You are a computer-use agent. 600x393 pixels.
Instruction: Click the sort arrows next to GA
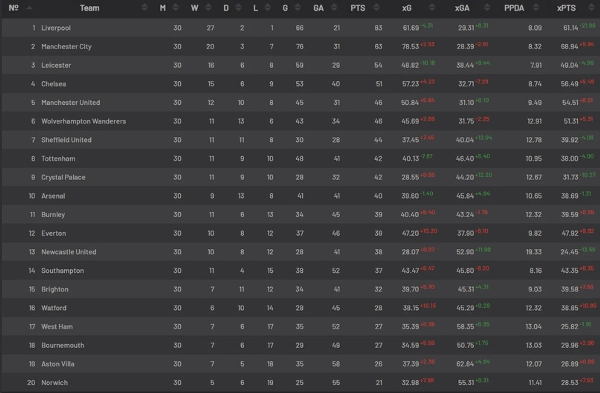pos(334,7)
